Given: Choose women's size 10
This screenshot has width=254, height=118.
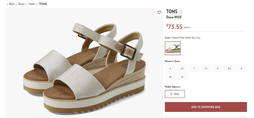Looking at the screenshot, I should tap(182, 77).
